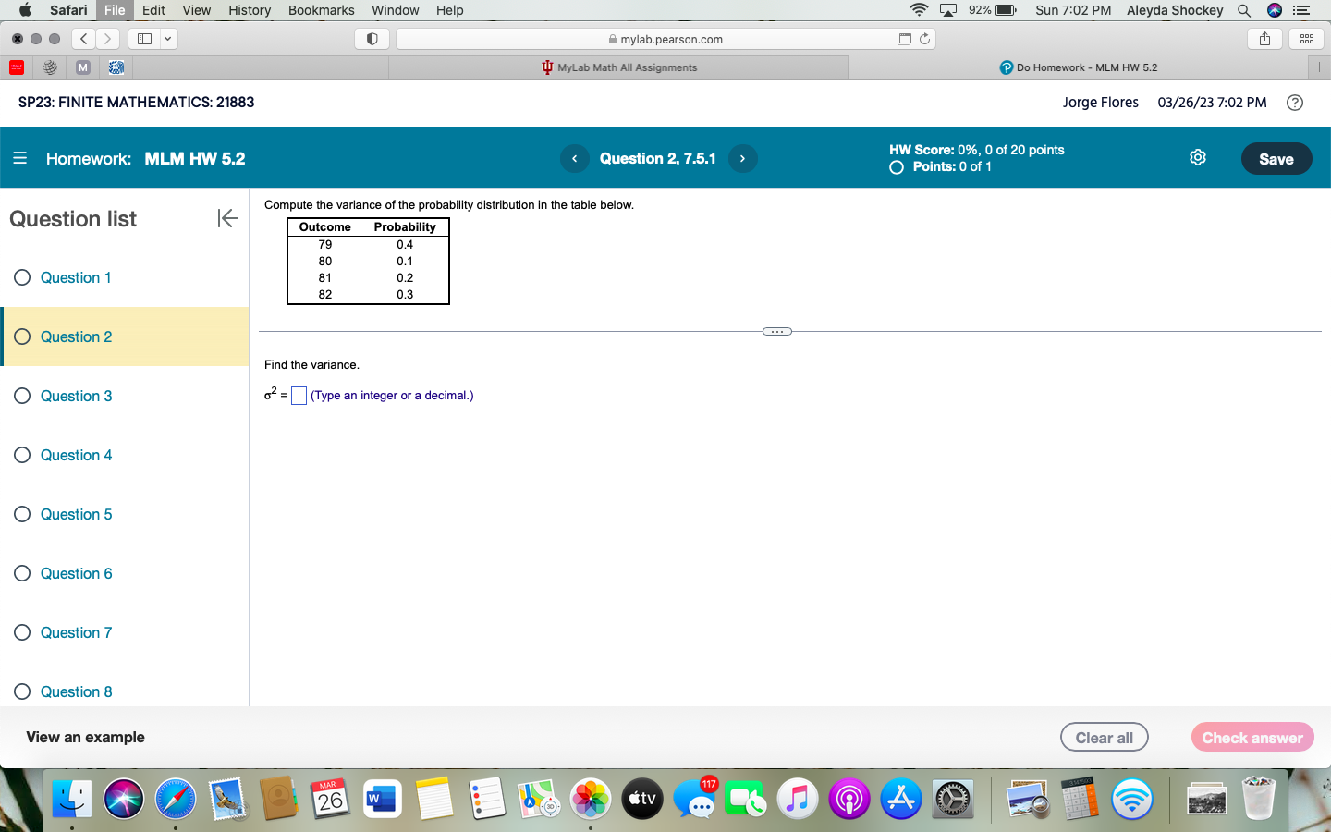This screenshot has height=832, width=1331.
Task: Open the tab overview grid icon
Action: click(1306, 38)
